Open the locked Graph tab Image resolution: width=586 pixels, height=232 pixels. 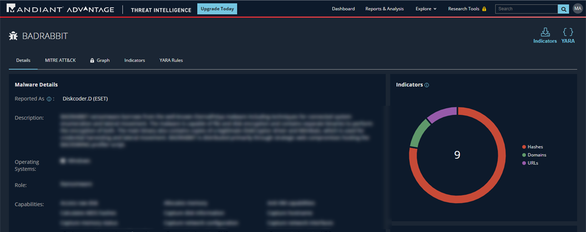click(x=100, y=60)
